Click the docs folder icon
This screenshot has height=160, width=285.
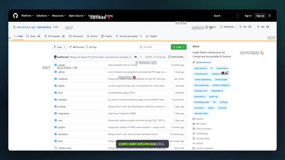point(56,92)
